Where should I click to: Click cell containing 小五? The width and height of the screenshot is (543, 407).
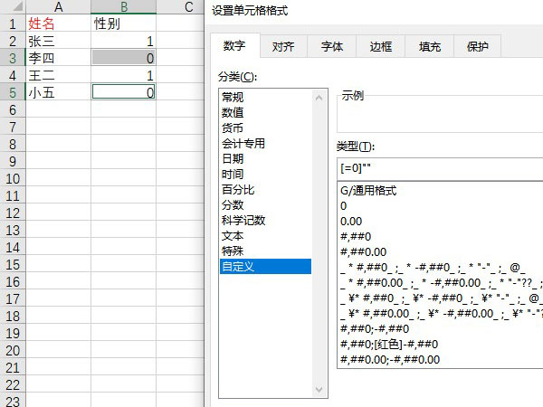point(59,92)
